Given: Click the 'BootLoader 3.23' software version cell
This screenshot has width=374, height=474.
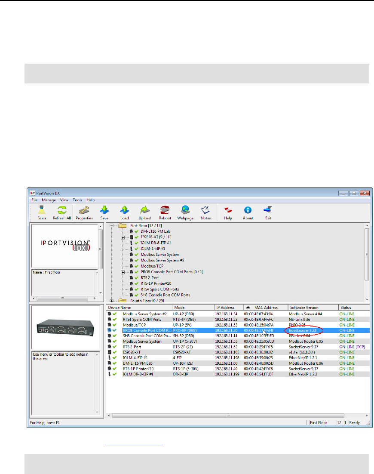Looking at the screenshot, I should 302,330.
